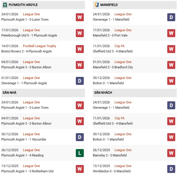The width and height of the screenshot is (177, 175).
Task: Click W badge for Plymouth vs Rotherham Utd
Action: click(80, 169)
